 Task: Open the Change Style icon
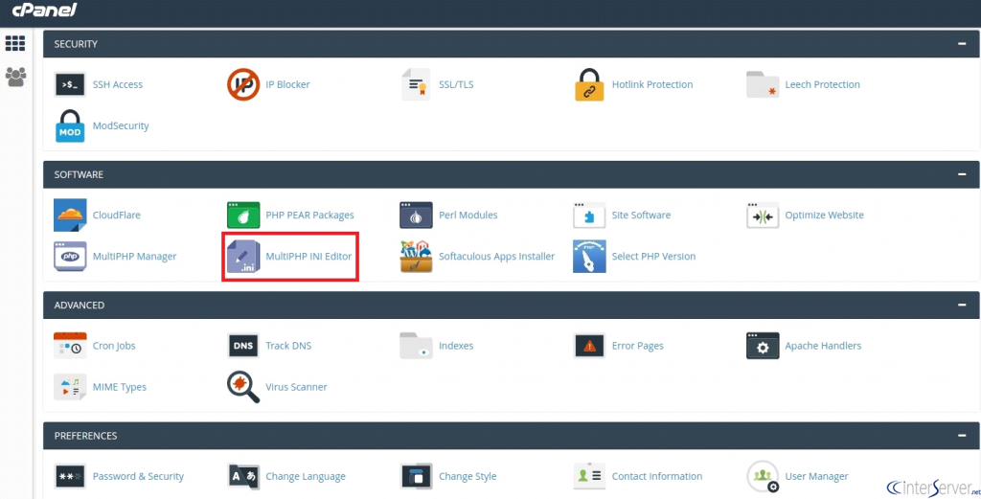coord(416,476)
